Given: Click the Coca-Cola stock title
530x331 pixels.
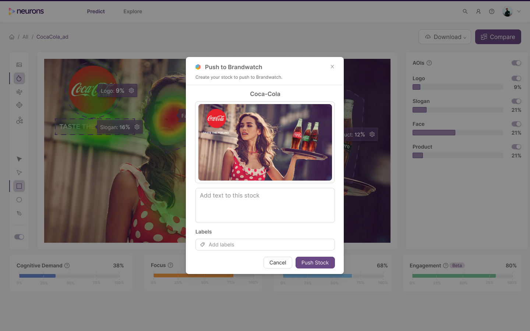Looking at the screenshot, I should click(265, 94).
